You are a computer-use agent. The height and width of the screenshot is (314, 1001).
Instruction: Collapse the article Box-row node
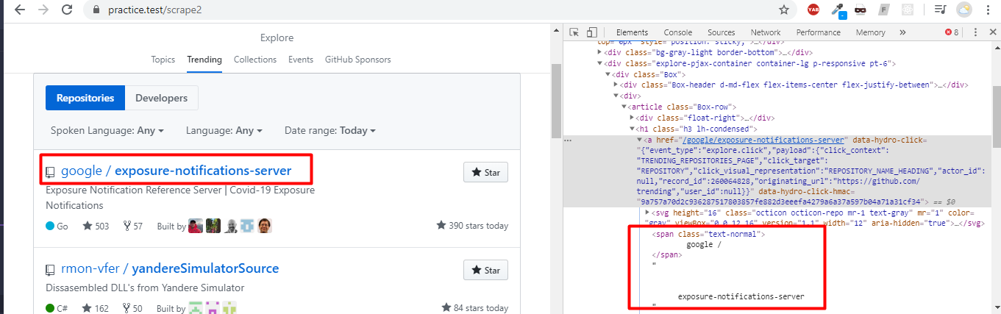coord(625,107)
